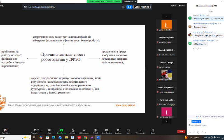Click the screenshot capture icon in chat

tap(202, 132)
